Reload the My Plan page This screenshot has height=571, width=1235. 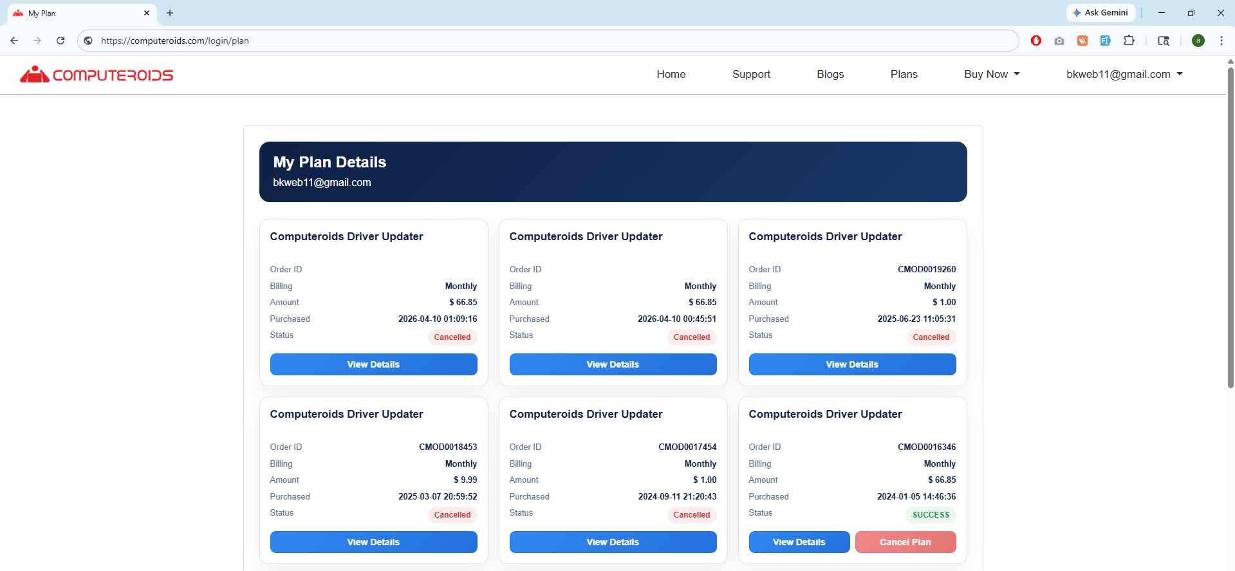pyautogui.click(x=60, y=41)
